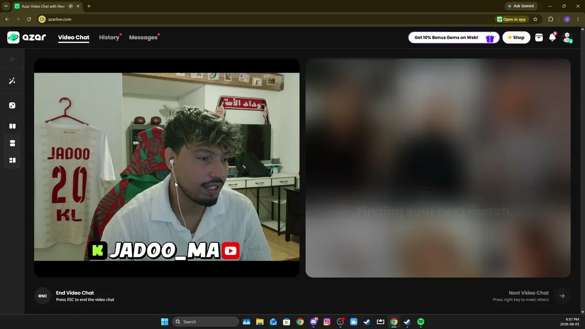Bookmark this page with the star icon
The width and height of the screenshot is (585, 329).
[x=535, y=19]
